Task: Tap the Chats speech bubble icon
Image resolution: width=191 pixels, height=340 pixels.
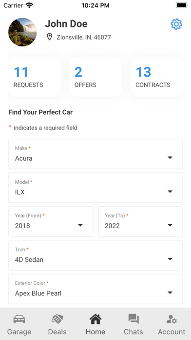Action: point(134,319)
